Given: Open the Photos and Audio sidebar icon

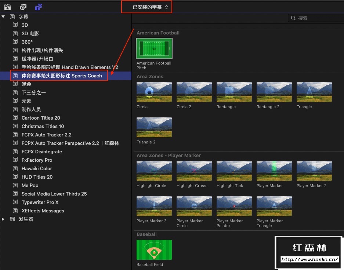Looking at the screenshot, I should point(23,7).
